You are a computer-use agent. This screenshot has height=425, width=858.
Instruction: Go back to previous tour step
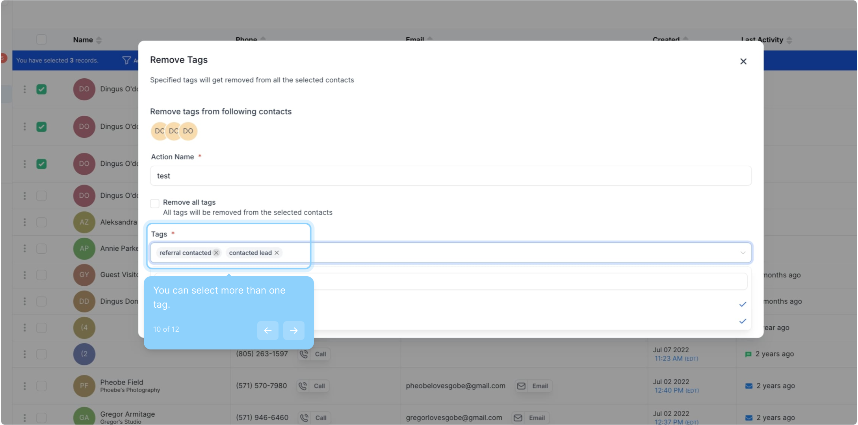[267, 330]
